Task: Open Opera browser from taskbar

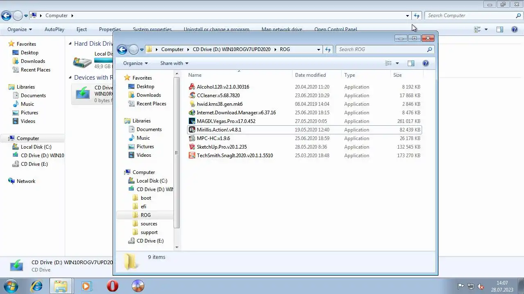Action: pyautogui.click(x=113, y=286)
